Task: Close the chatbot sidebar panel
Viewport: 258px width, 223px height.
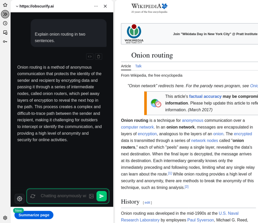Action: 105,6
